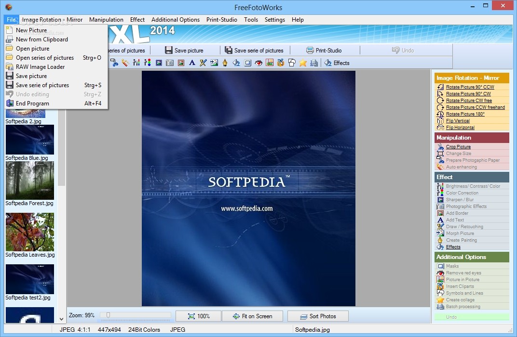The width and height of the screenshot is (517, 337).
Task: Click the Fit on Screen button
Action: tap(252, 316)
